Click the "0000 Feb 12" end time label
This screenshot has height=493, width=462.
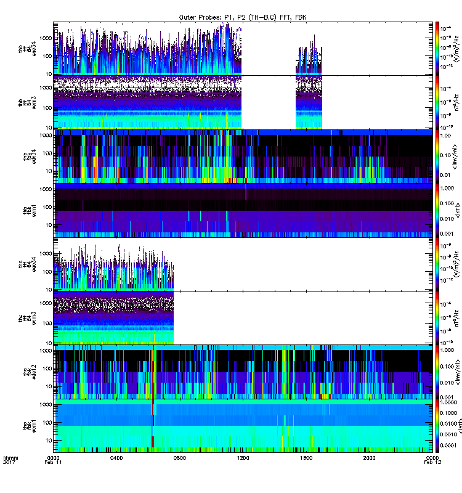[x=432, y=460]
